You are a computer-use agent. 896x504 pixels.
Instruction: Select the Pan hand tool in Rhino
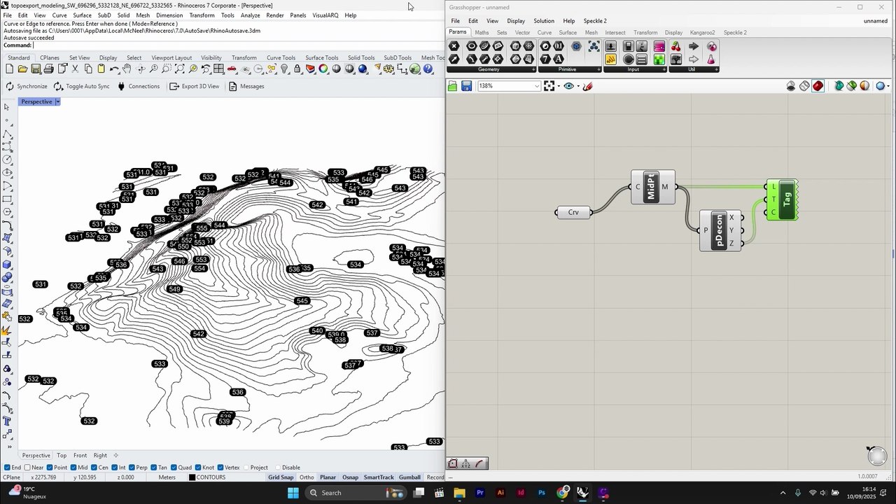coord(127,69)
